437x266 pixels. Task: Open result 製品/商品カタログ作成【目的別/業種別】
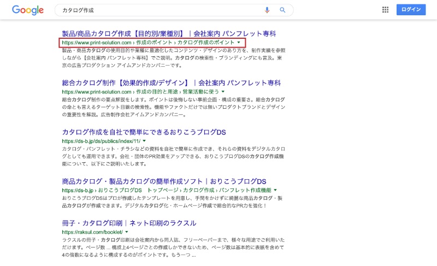(169, 34)
